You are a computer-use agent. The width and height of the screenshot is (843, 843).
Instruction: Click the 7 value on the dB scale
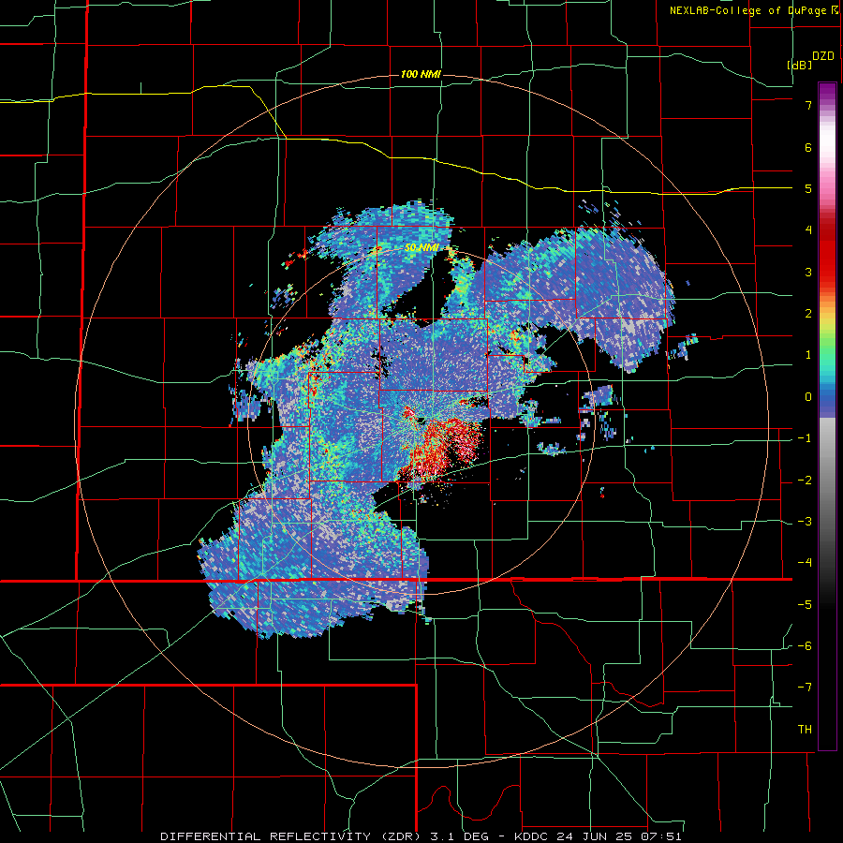pos(808,105)
